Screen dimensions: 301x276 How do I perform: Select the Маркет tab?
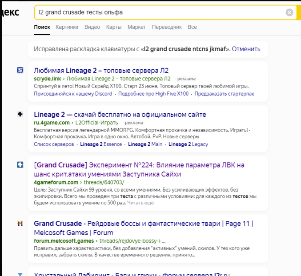136,27
